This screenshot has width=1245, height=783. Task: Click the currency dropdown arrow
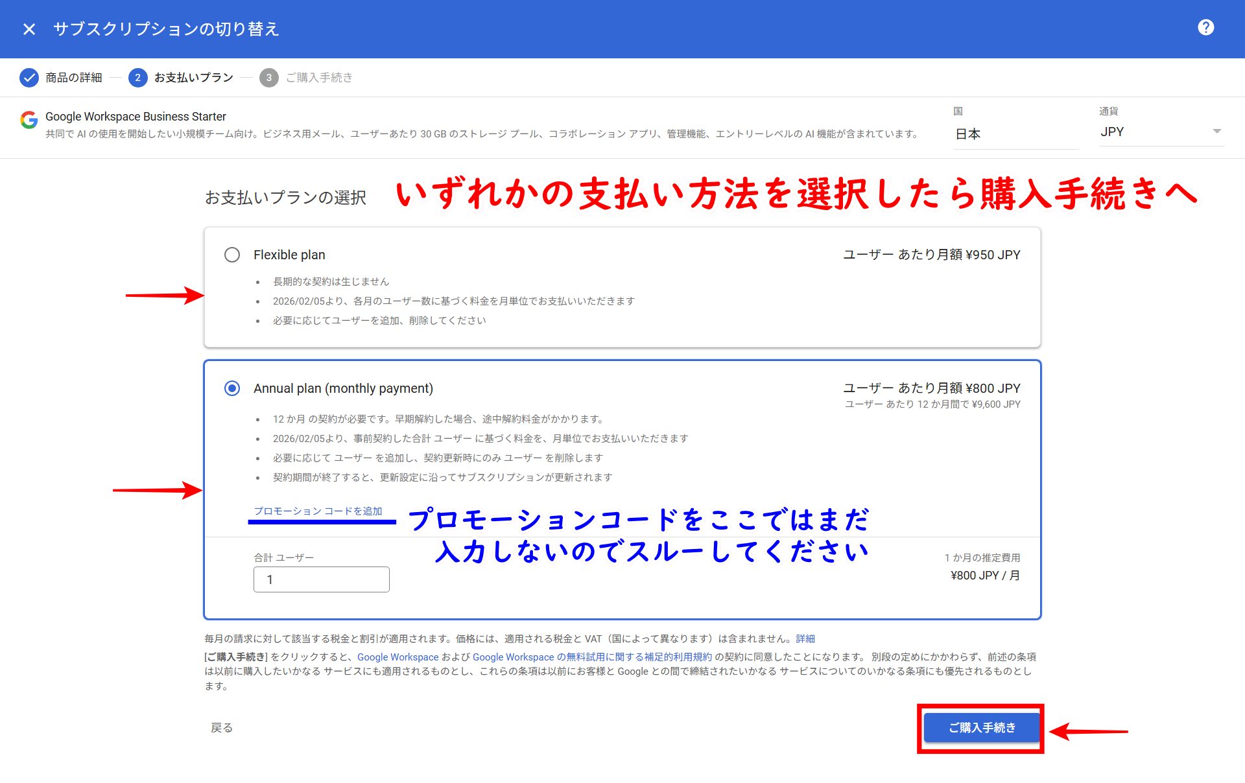(1216, 132)
